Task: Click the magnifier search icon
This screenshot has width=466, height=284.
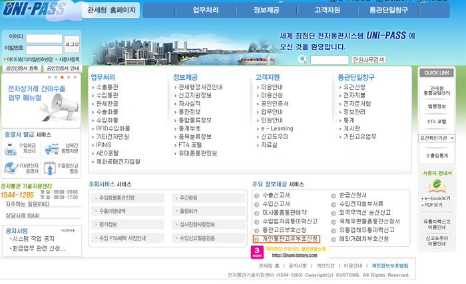Action: pos(302,59)
